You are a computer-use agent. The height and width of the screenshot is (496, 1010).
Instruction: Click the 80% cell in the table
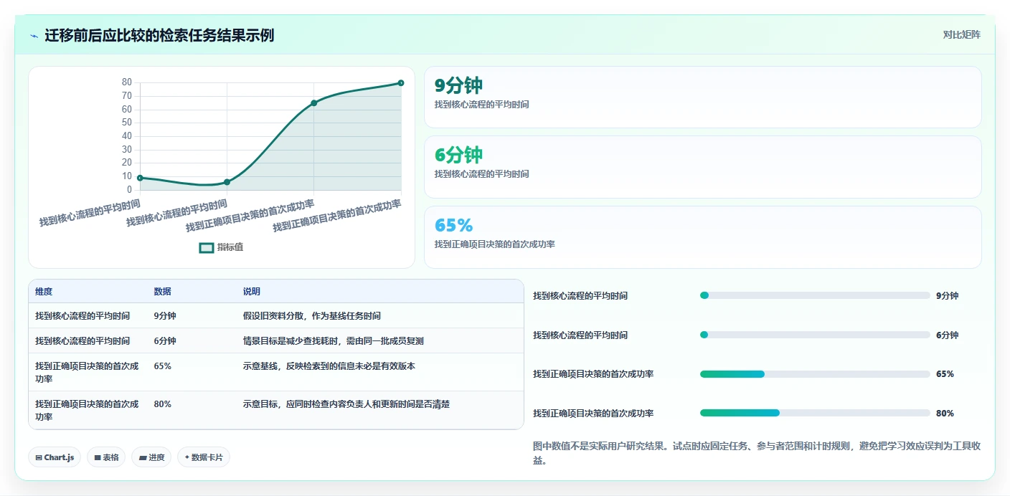coord(162,404)
